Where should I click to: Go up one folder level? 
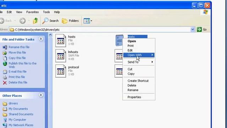(35, 21)
